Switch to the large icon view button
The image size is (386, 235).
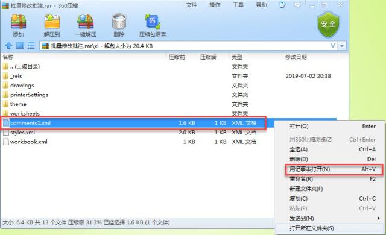20,45
